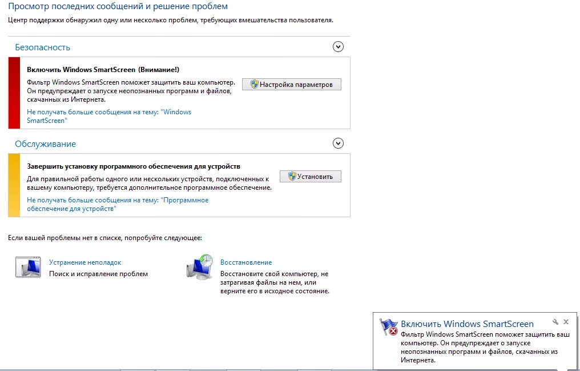This screenshot has height=371, width=580.
Task: Open notification settings wrench icon
Action: [x=555, y=322]
